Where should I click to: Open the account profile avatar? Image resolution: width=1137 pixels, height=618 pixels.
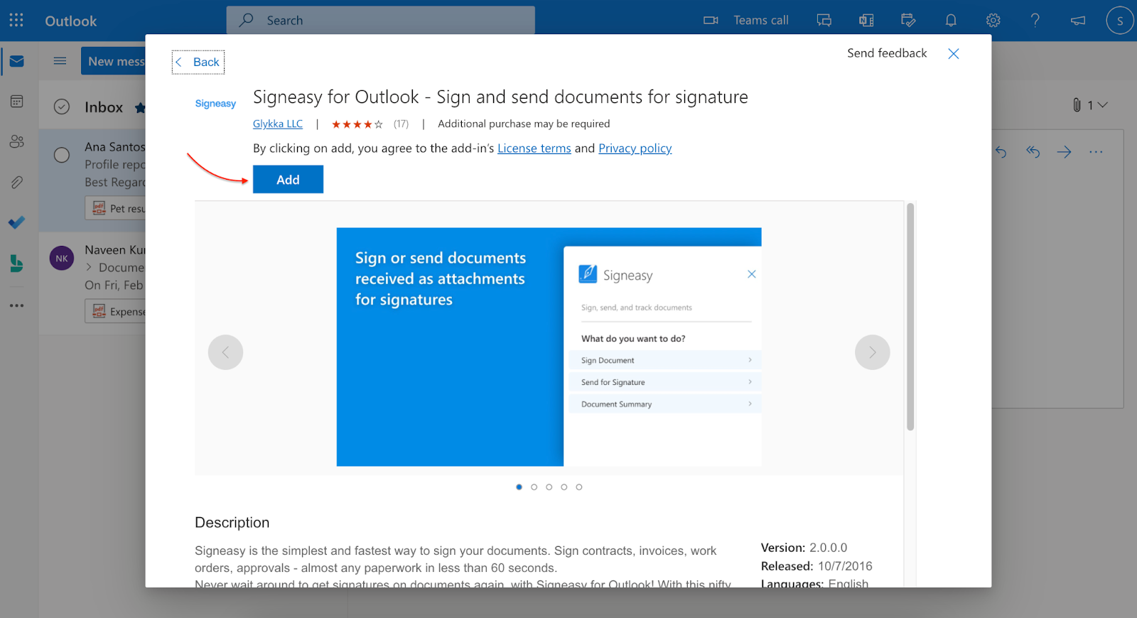pyautogui.click(x=1120, y=21)
